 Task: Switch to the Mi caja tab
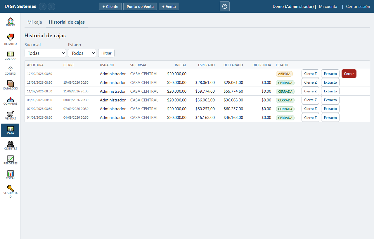35,22
